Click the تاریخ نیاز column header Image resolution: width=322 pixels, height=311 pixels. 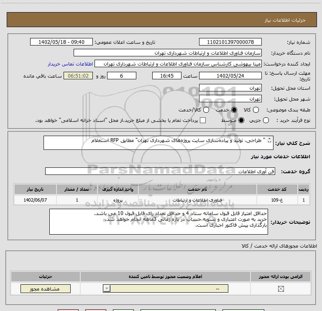[x=35, y=189]
